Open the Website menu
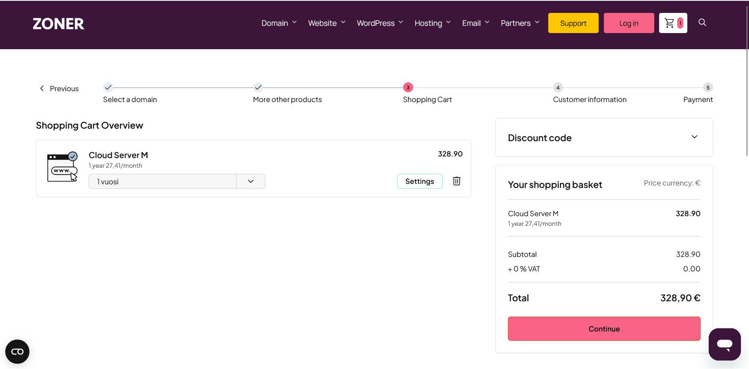This screenshot has height=369, width=749. pyautogui.click(x=327, y=23)
